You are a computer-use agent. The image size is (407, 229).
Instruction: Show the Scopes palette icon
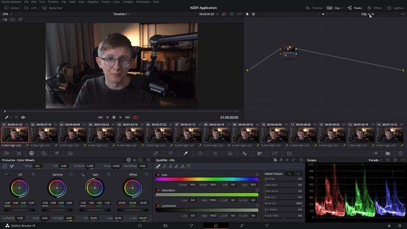tap(387, 153)
